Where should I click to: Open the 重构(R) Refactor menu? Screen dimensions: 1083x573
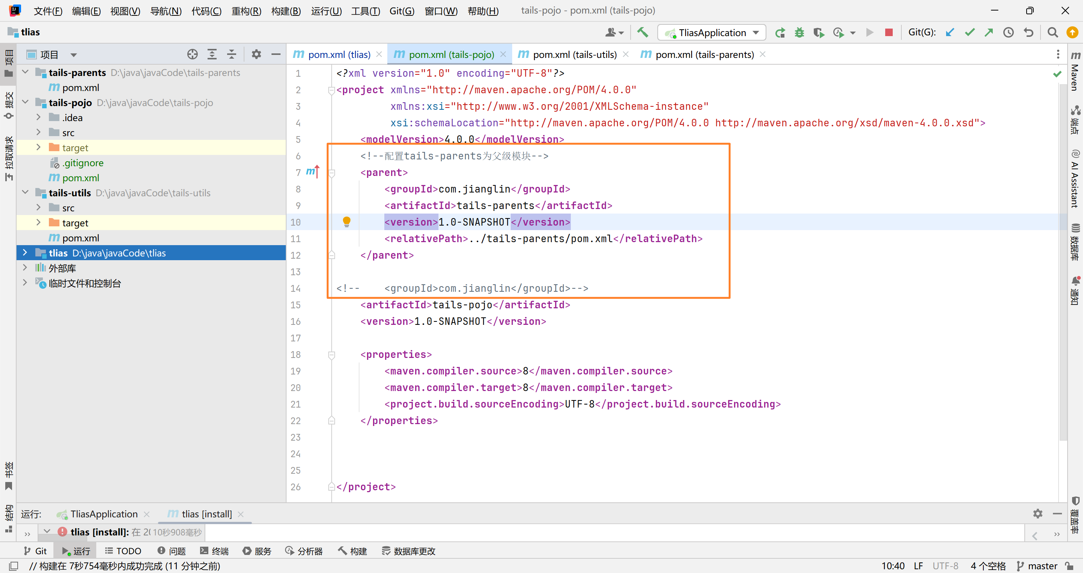(246, 11)
